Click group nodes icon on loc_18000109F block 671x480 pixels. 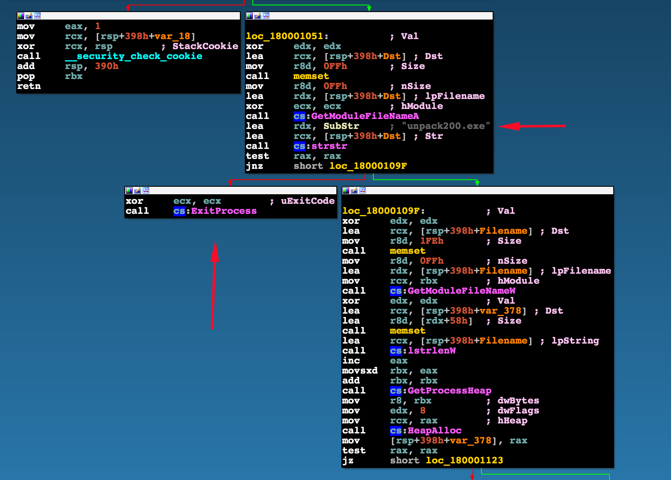click(363, 191)
